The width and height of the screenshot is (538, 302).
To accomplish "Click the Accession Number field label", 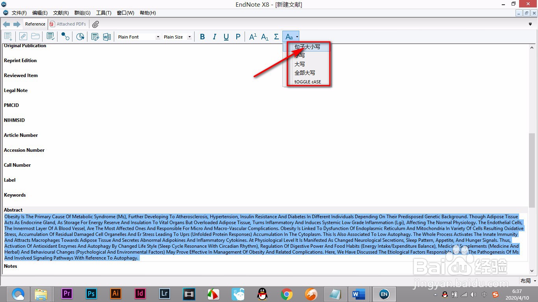I will coord(24,150).
